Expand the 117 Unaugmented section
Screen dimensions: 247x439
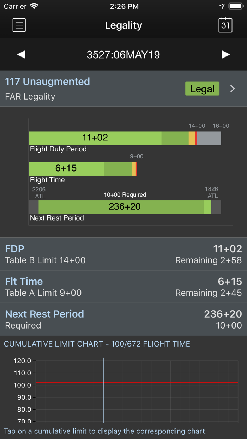[x=47, y=82]
